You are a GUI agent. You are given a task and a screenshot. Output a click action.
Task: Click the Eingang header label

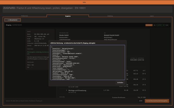pos(9,25)
